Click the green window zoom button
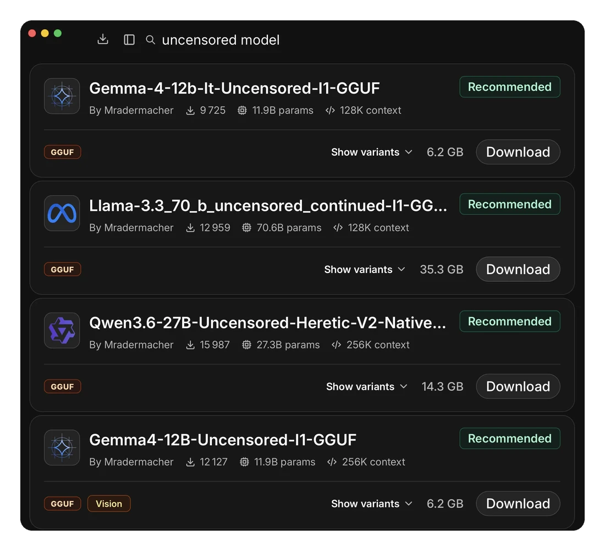The width and height of the screenshot is (605, 551). click(58, 33)
